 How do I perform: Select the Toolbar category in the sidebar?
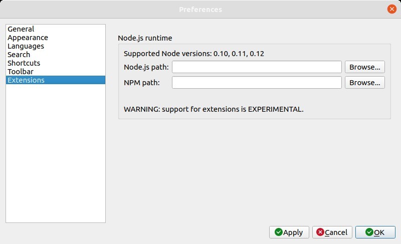(21, 72)
